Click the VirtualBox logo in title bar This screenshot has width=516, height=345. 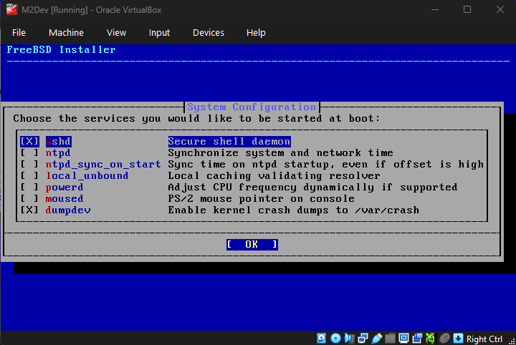click(x=11, y=9)
